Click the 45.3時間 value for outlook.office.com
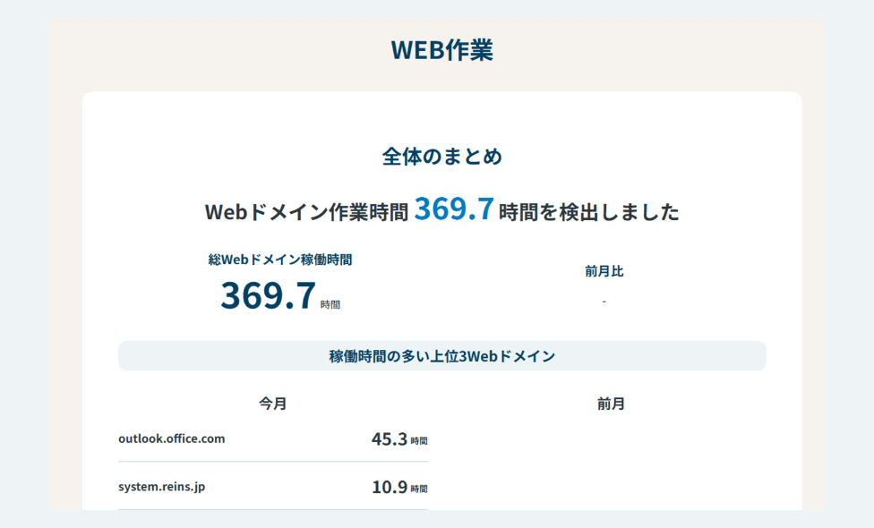 pos(400,439)
